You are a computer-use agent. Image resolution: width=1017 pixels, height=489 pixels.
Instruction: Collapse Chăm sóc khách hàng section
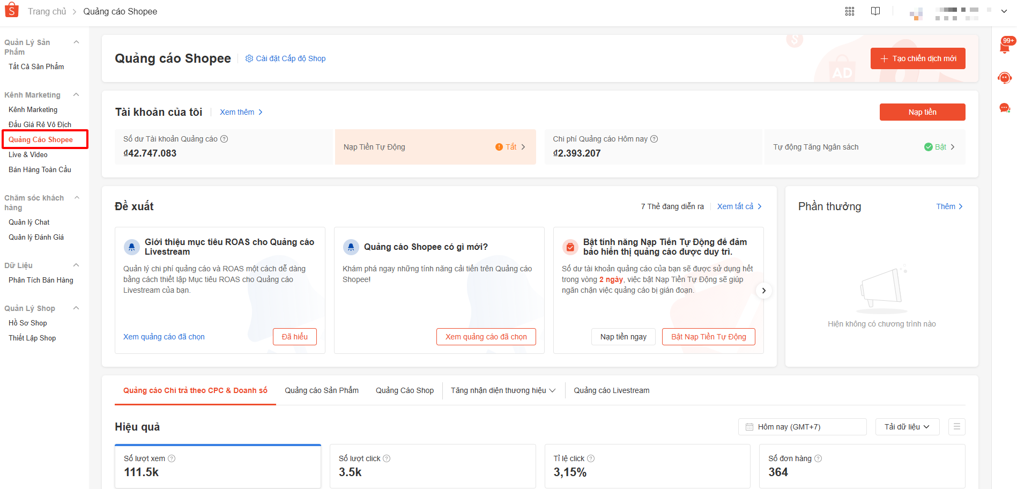[x=77, y=198]
